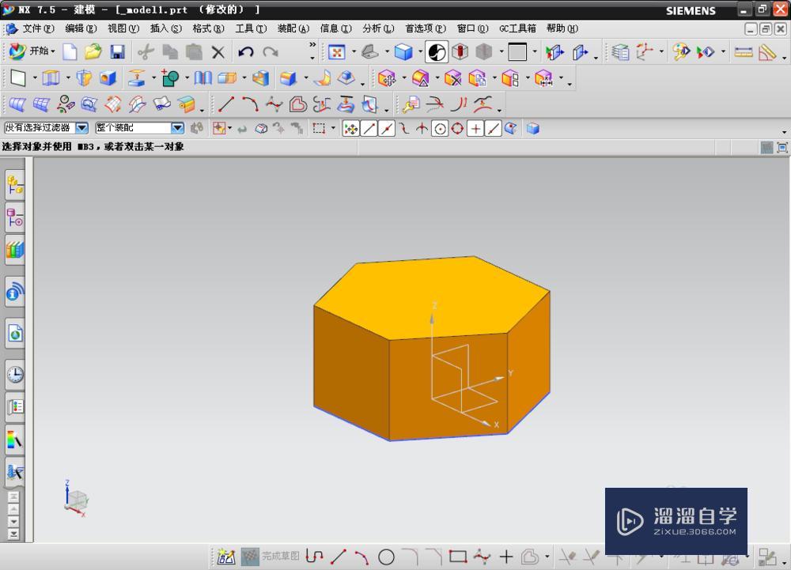Open the Part Navigator sidebar tab

14,218
